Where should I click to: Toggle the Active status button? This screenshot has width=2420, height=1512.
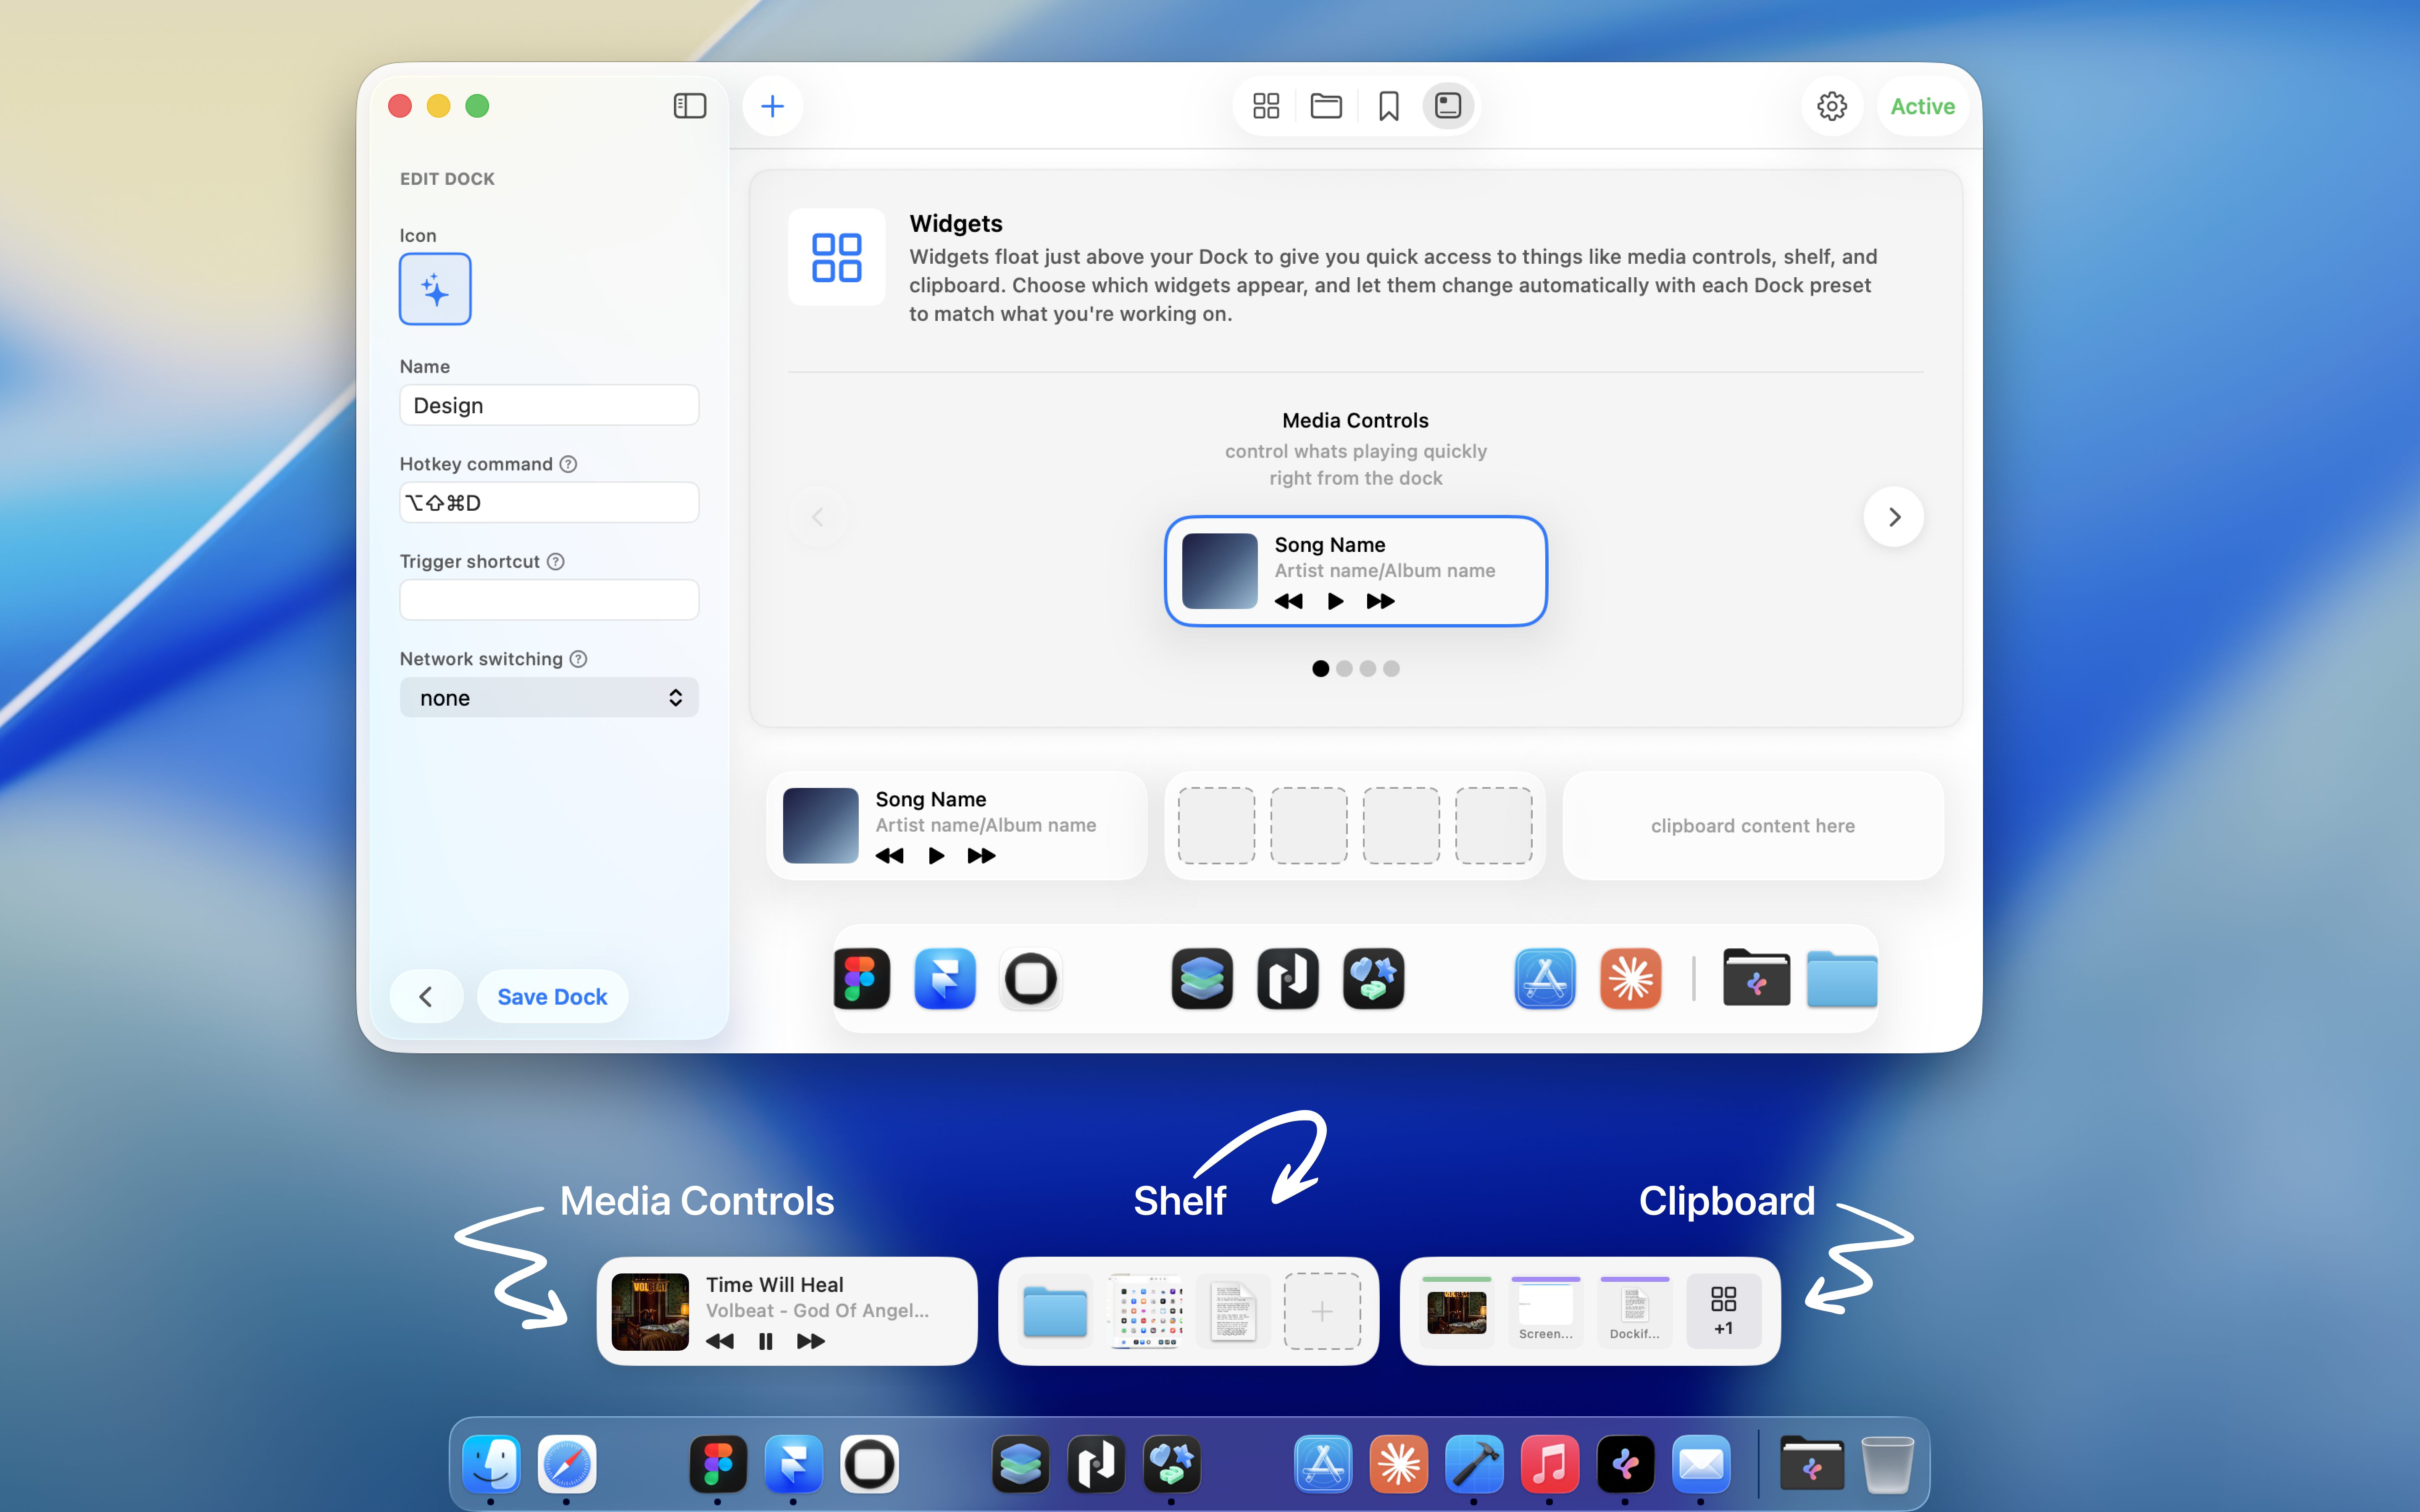[x=1922, y=106]
